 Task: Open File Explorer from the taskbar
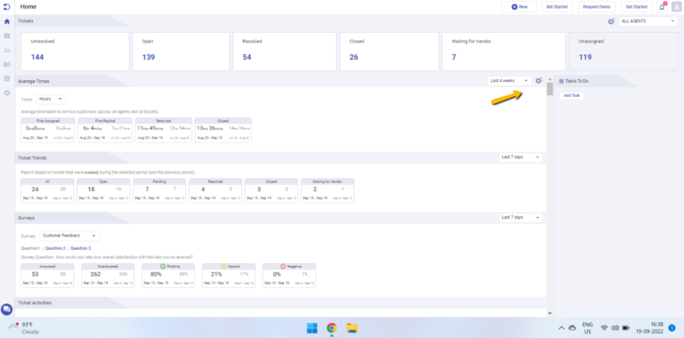[352, 328]
